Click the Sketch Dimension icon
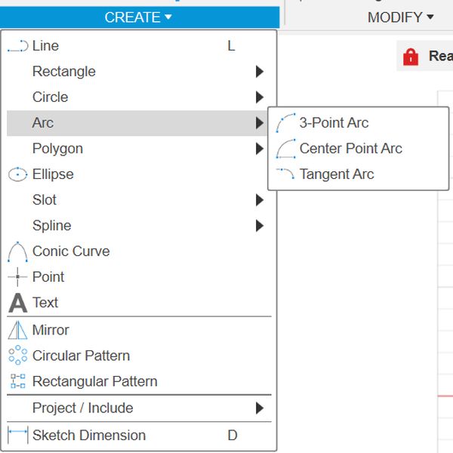Viewport: 453px width, 453px height. point(17,435)
